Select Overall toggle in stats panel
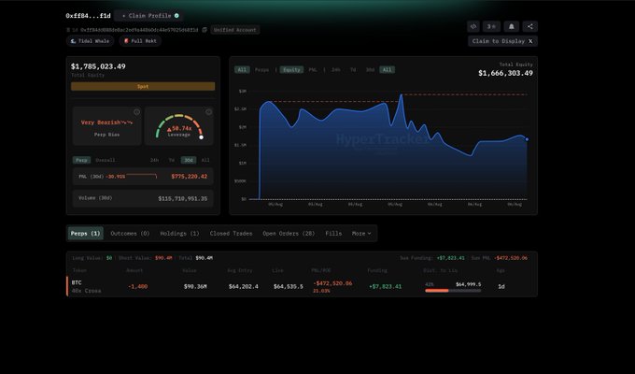The height and width of the screenshot is (374, 635). (106, 160)
